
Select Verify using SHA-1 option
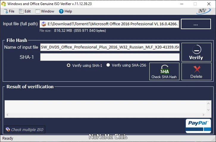[84, 65]
